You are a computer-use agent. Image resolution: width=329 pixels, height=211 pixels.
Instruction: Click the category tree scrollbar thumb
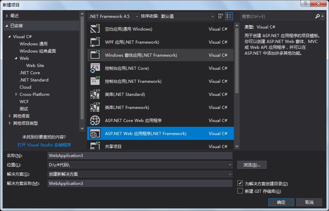[x=82, y=68]
